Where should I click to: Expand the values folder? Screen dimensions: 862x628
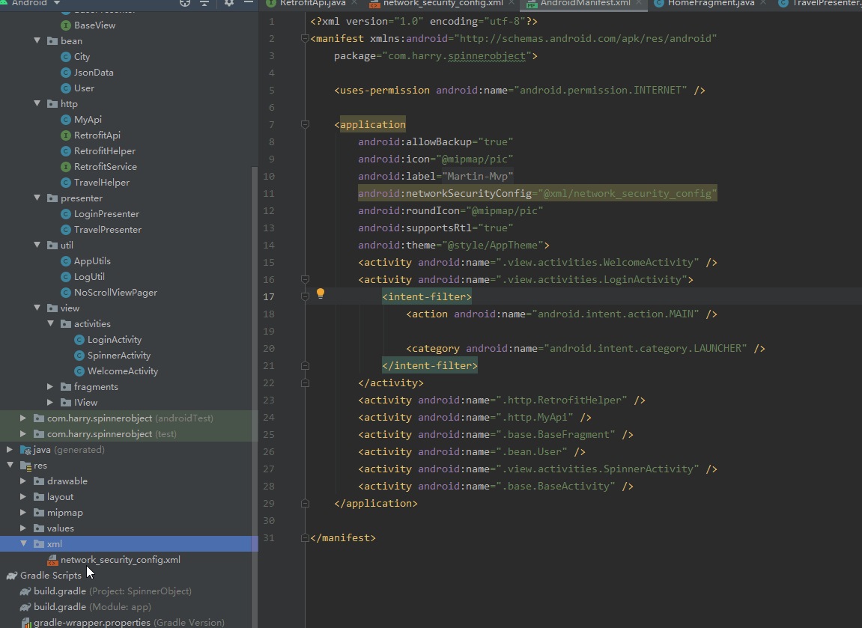point(23,528)
